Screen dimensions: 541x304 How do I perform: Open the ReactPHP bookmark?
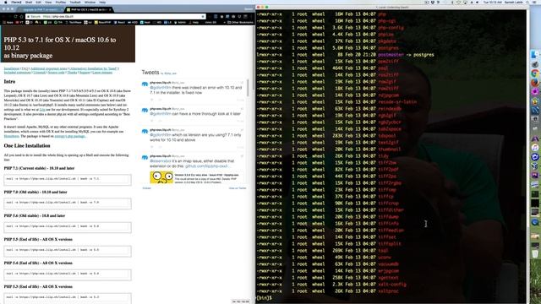point(103,23)
